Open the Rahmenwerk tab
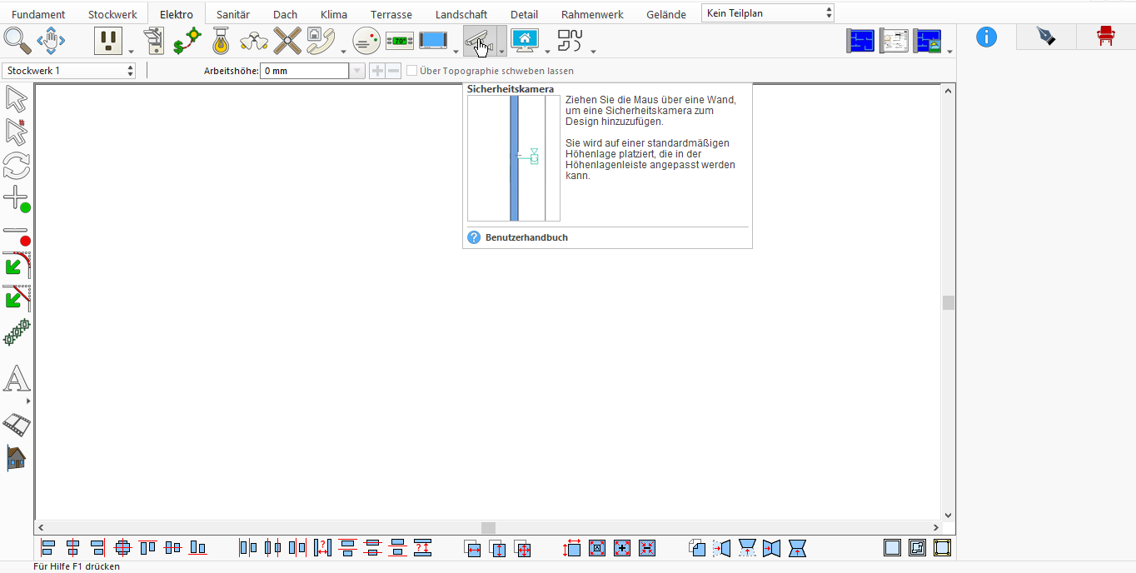Viewport: 1136px width, 573px height. click(x=592, y=14)
